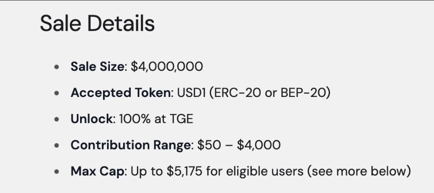Select the $5,175 max cap amount
The width and height of the screenshot is (434, 193).
click(184, 172)
